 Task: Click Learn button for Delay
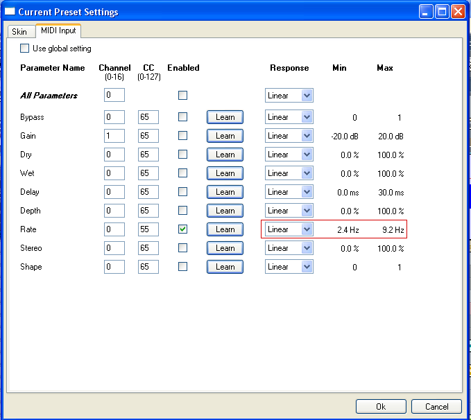coord(225,192)
